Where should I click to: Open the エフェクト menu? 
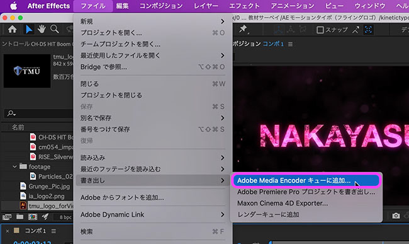pyautogui.click(x=244, y=6)
